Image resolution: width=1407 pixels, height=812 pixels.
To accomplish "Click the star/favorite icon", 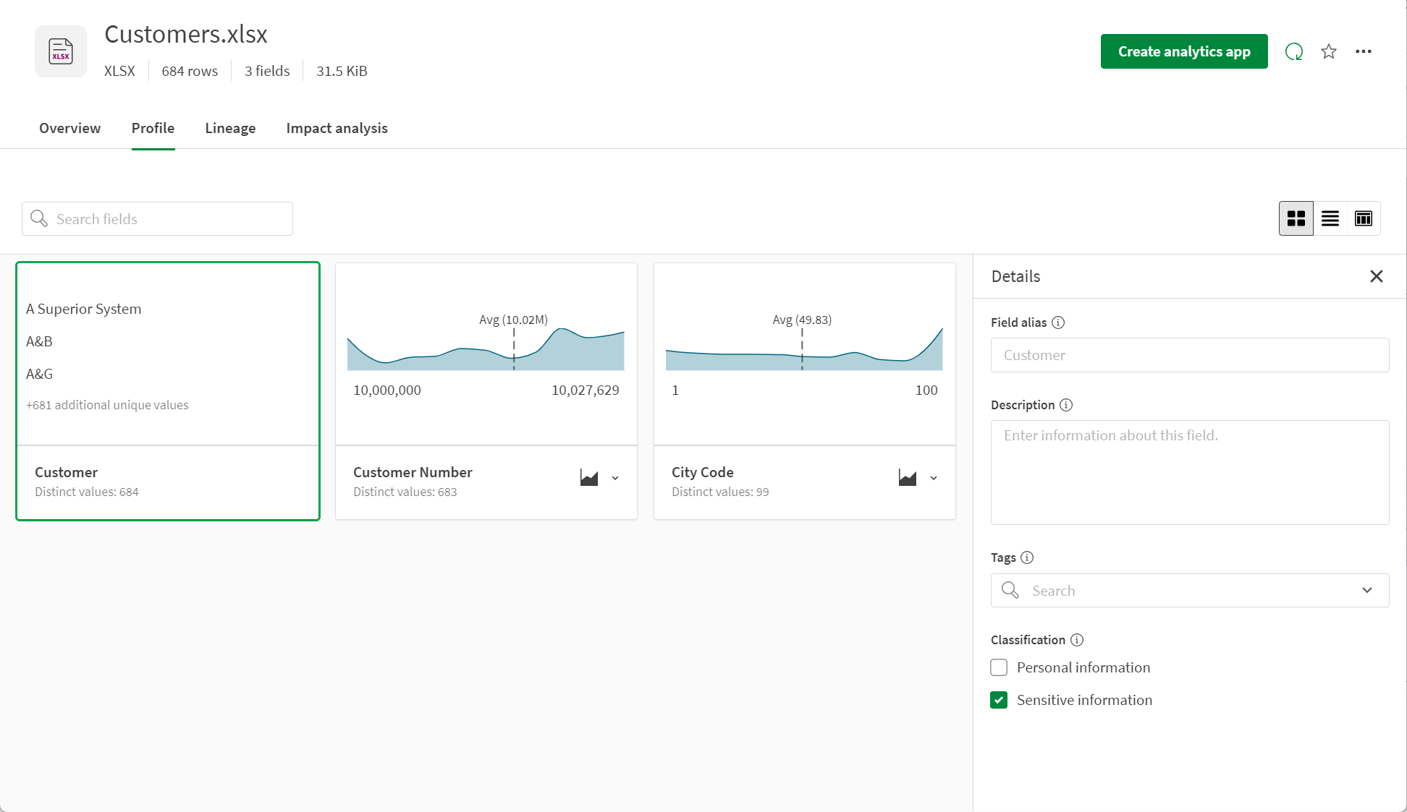I will 1329,51.
